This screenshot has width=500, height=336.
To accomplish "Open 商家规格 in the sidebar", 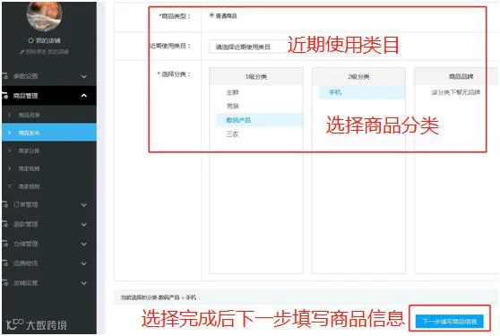I will click(49, 168).
